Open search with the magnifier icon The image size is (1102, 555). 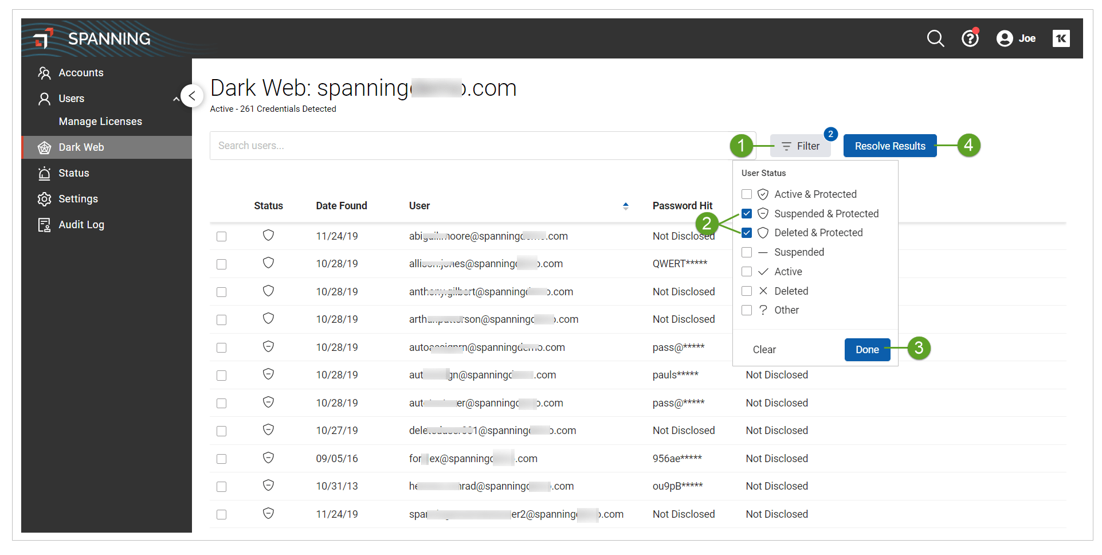click(x=935, y=38)
